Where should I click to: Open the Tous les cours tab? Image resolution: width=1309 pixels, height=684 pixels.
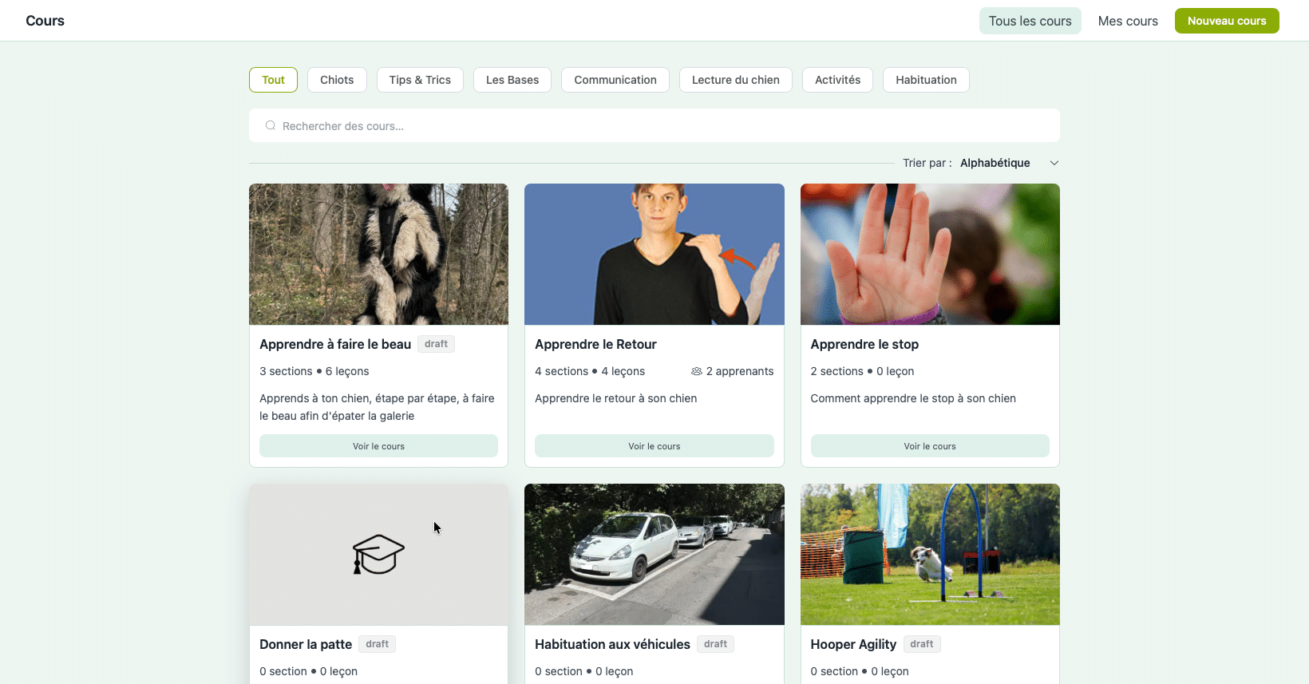click(x=1030, y=21)
